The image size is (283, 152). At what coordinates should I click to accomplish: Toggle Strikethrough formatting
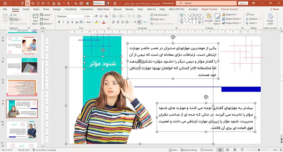[x=77, y=22]
